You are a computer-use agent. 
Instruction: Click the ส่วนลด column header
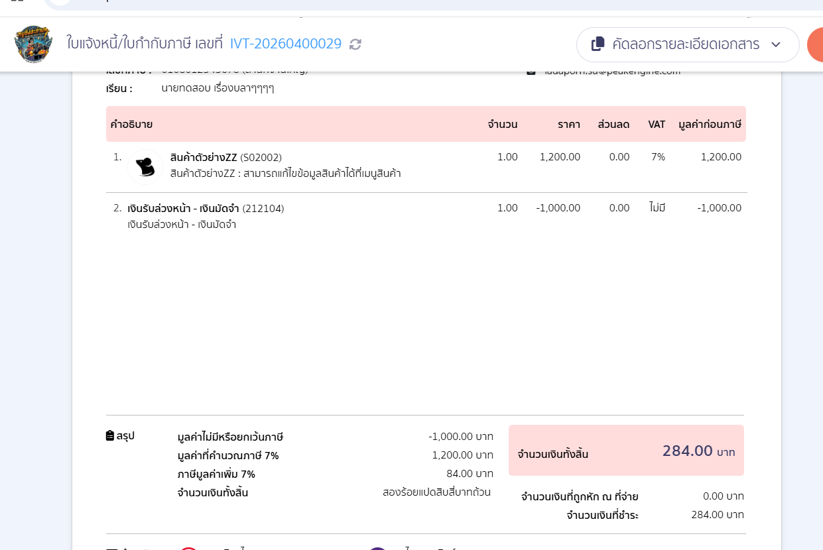pyautogui.click(x=613, y=124)
